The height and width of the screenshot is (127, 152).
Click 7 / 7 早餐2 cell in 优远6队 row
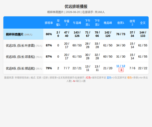coord(67,68)
